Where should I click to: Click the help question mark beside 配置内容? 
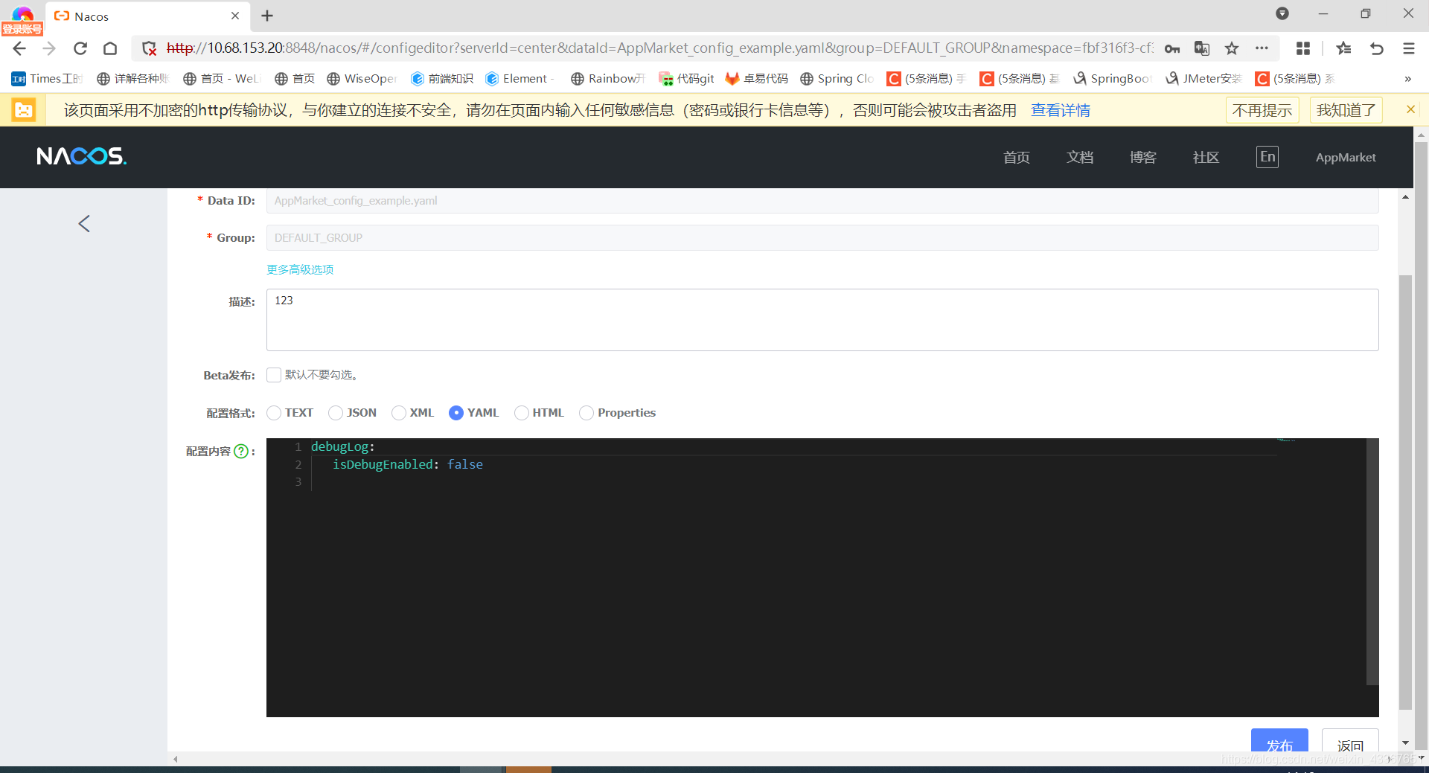(x=241, y=451)
